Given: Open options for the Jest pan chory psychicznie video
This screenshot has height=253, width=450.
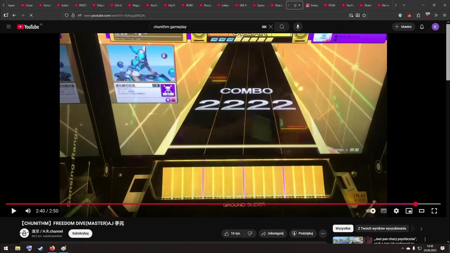Looking at the screenshot, I should pyautogui.click(x=425, y=239).
